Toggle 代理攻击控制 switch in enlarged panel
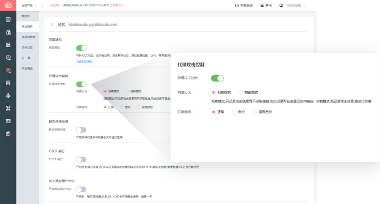 click(218, 78)
